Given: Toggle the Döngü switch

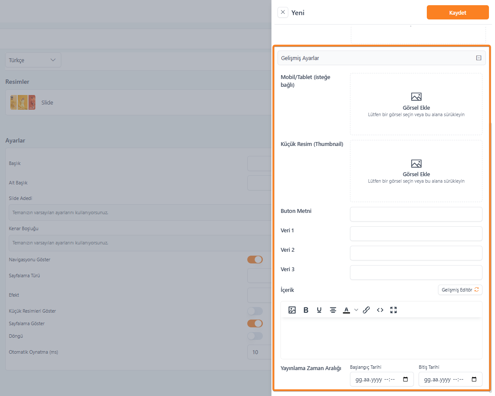Looking at the screenshot, I should pyautogui.click(x=255, y=336).
